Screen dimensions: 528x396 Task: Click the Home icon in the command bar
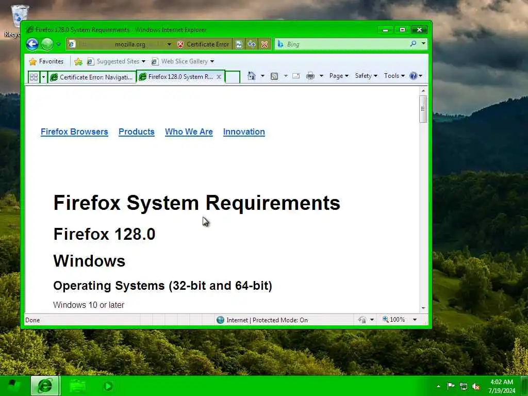tap(252, 76)
